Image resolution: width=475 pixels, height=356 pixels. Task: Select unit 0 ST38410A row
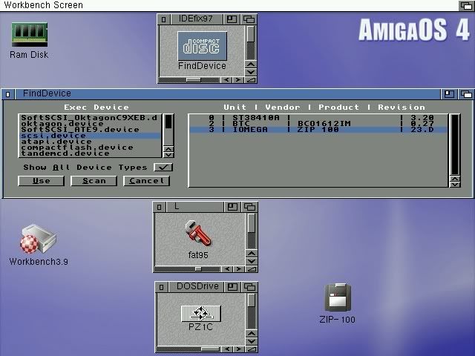(x=318, y=117)
